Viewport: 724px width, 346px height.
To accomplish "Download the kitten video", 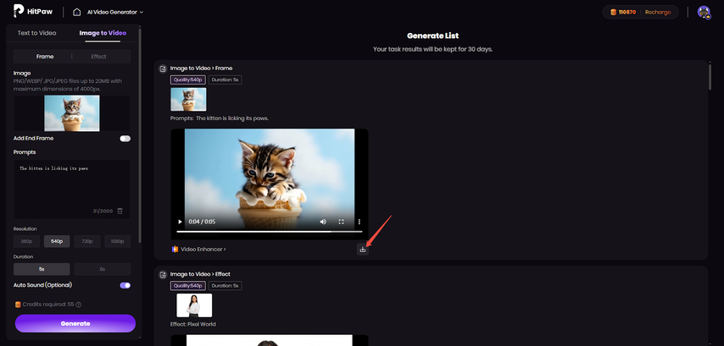I will pyautogui.click(x=363, y=250).
